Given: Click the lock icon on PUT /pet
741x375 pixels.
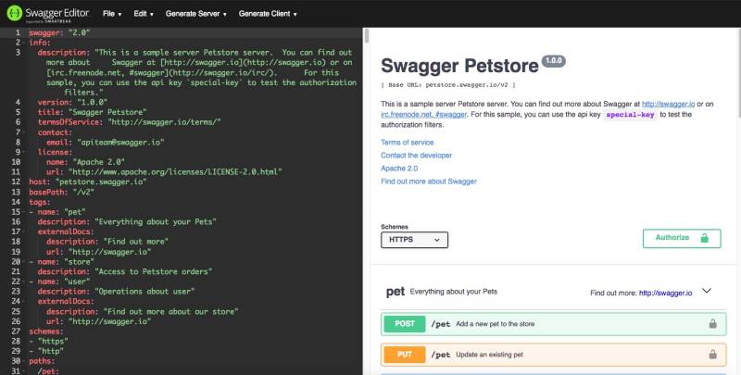Looking at the screenshot, I should tap(712, 355).
